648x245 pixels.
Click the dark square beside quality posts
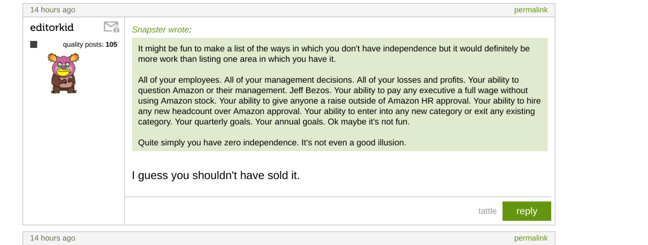[x=34, y=44]
